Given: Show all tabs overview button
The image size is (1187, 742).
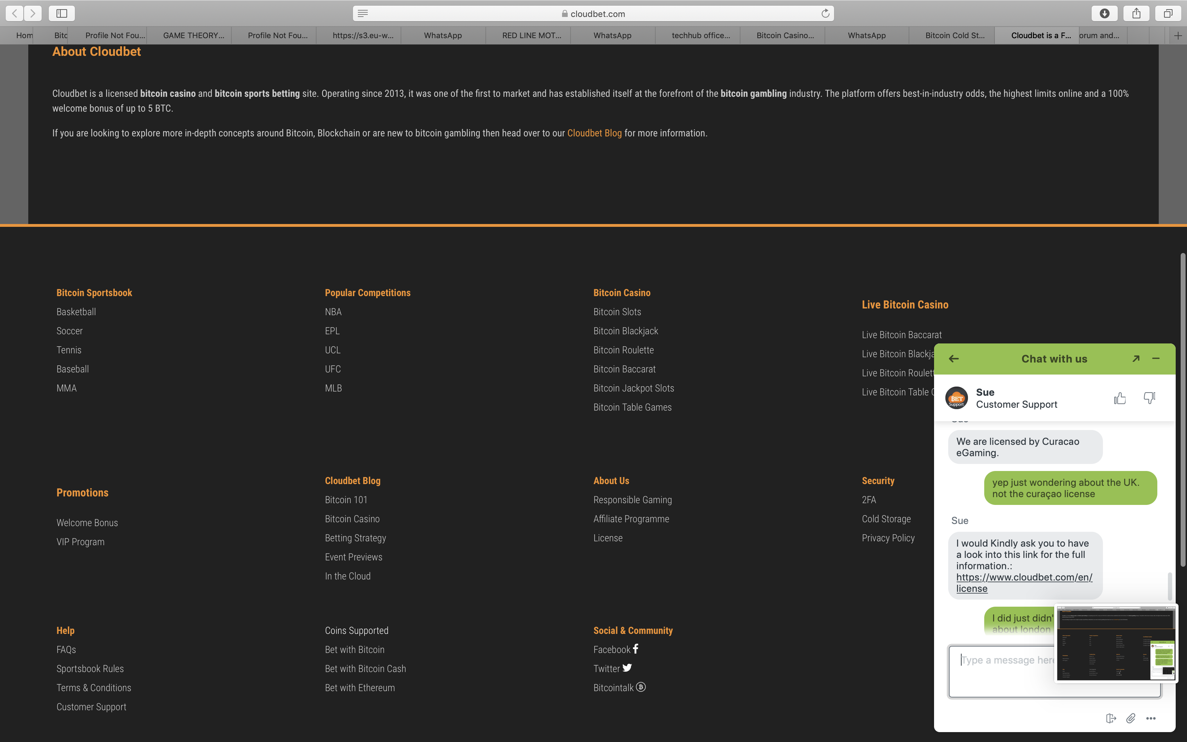Looking at the screenshot, I should point(1168,13).
